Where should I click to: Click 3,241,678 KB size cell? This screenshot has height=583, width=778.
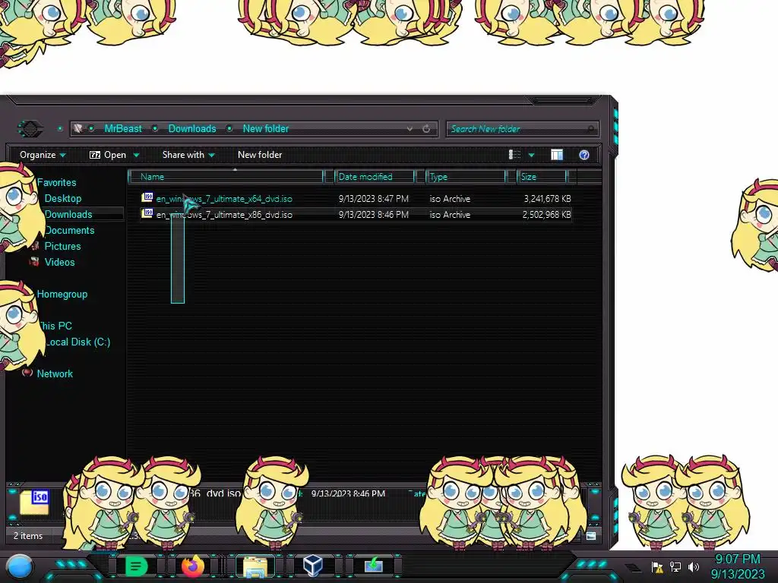pyautogui.click(x=547, y=199)
